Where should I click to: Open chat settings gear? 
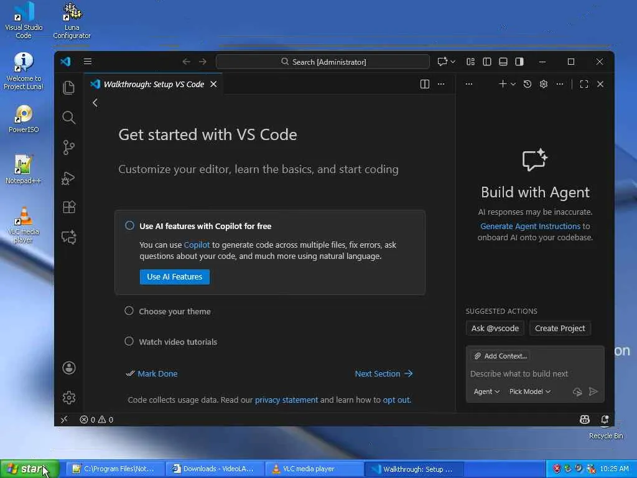pos(544,84)
